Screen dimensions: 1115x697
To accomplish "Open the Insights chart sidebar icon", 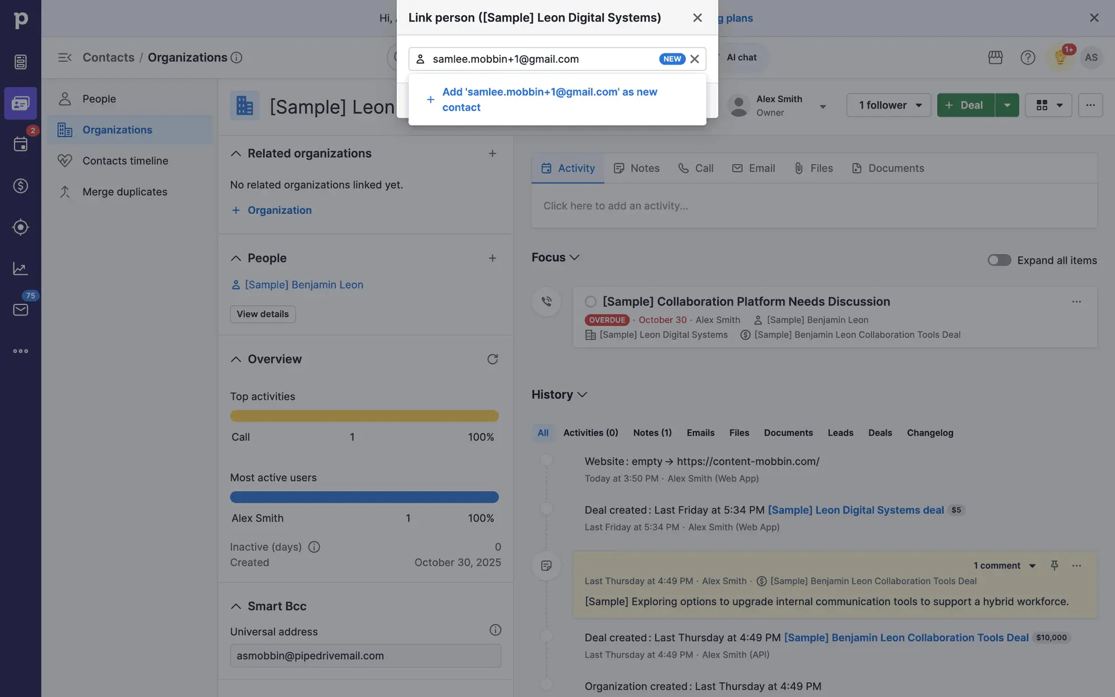I will click(x=20, y=268).
